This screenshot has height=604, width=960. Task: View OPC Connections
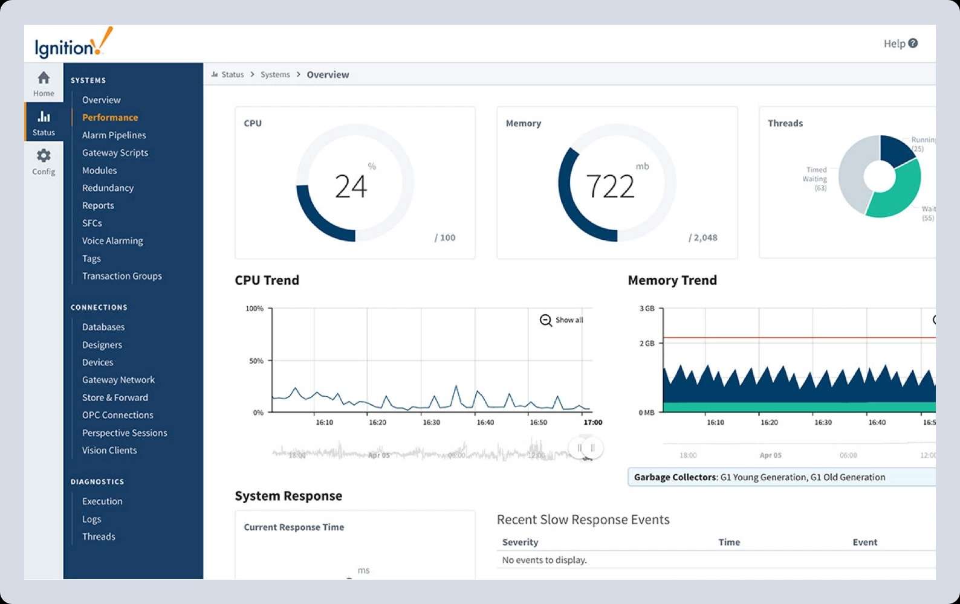point(117,415)
